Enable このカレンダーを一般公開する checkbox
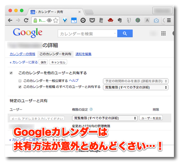Image resolution: width=179 pixels, height=162 pixels. (x=20, y=81)
